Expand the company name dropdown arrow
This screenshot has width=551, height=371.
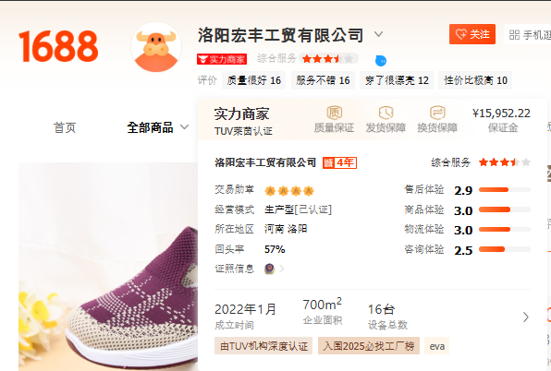(378, 34)
